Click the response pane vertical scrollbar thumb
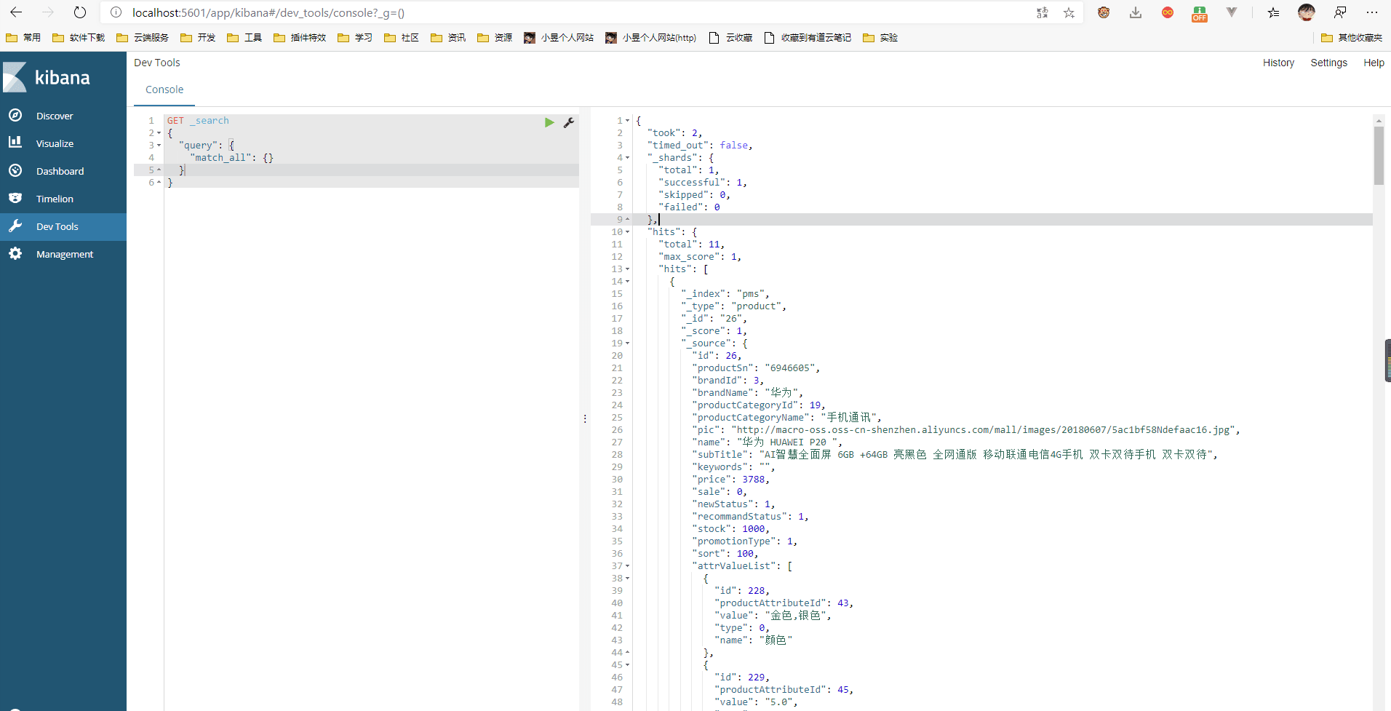This screenshot has width=1391, height=711. (x=1379, y=156)
